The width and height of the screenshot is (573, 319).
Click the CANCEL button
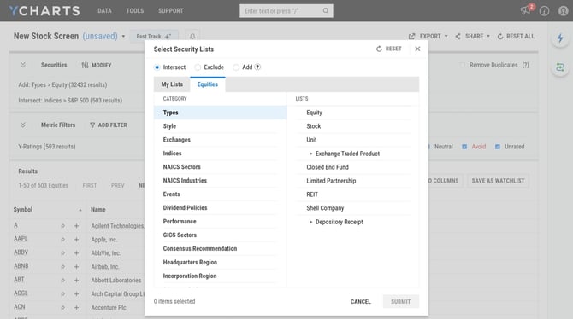click(361, 301)
